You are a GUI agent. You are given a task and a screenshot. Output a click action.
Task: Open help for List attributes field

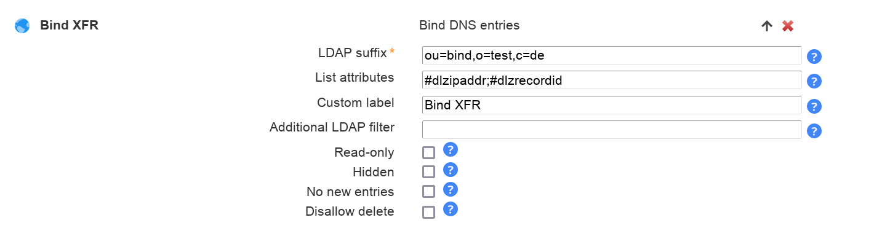[814, 81]
